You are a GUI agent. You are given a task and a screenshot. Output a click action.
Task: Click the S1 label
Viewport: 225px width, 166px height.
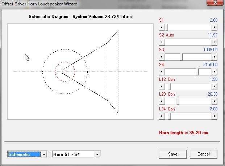click(161, 20)
